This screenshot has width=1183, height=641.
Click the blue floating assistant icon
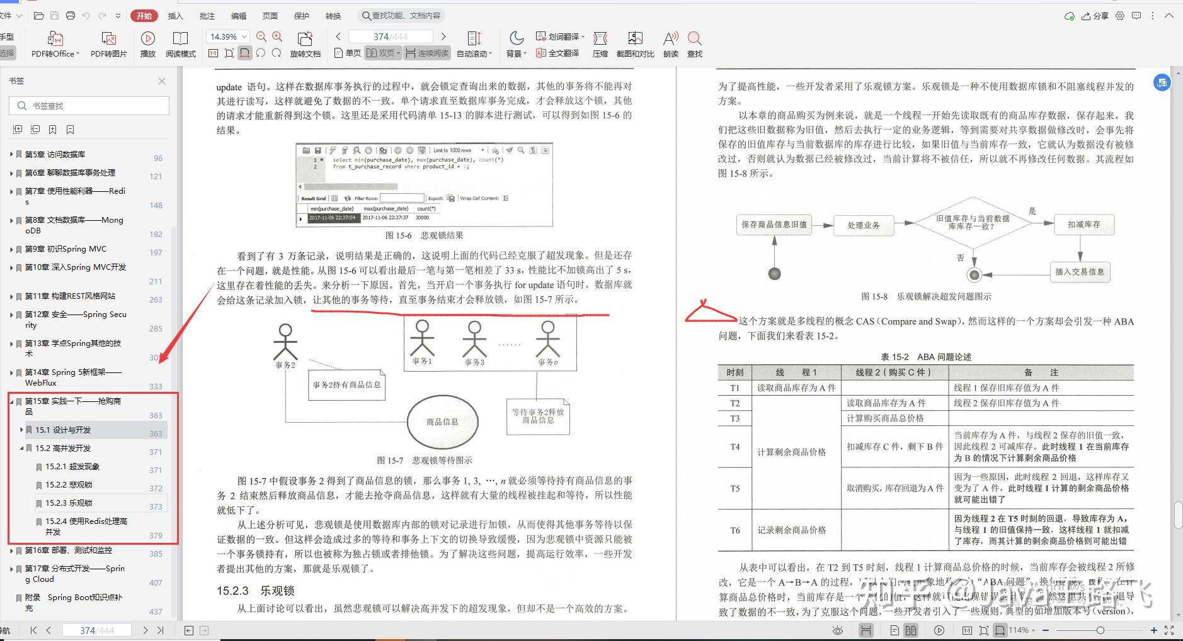click(1162, 82)
